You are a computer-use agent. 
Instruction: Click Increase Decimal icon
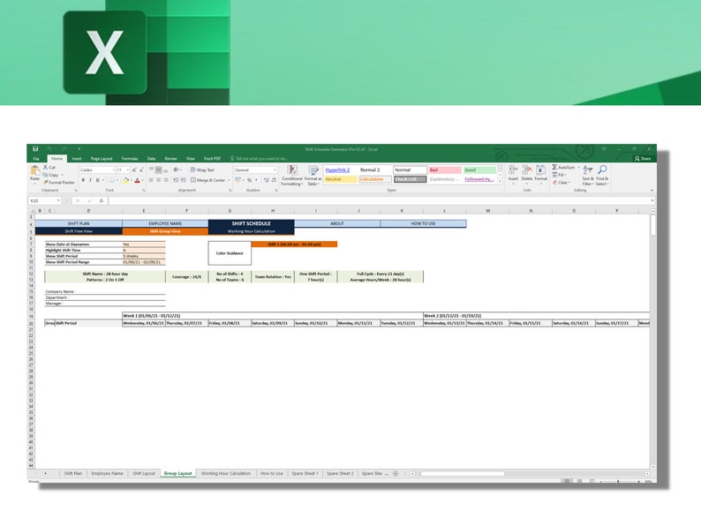coord(267,180)
